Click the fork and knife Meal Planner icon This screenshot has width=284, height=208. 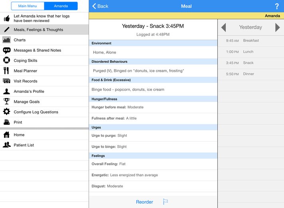[x=6, y=71]
